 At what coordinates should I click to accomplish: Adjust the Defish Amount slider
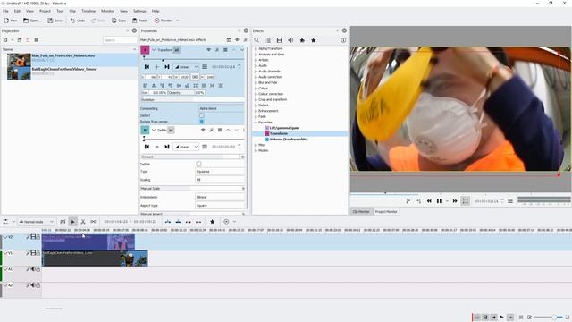coord(190,157)
